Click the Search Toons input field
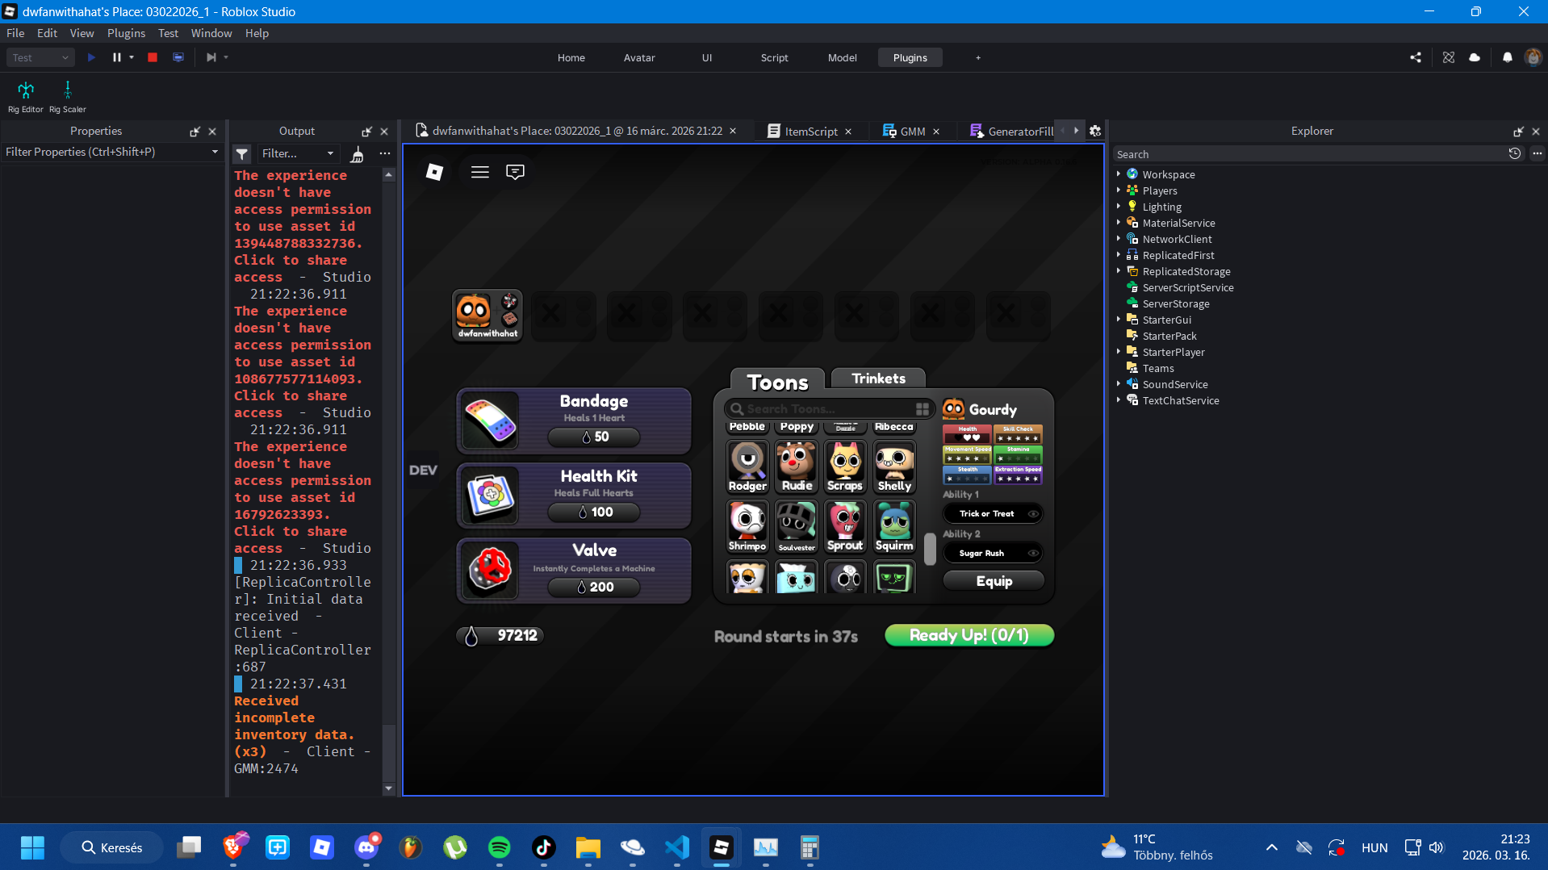Image resolution: width=1548 pixels, height=870 pixels. (817, 408)
